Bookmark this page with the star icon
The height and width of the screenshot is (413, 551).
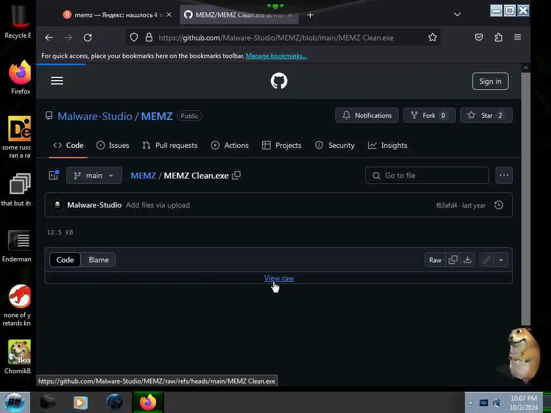click(x=433, y=37)
